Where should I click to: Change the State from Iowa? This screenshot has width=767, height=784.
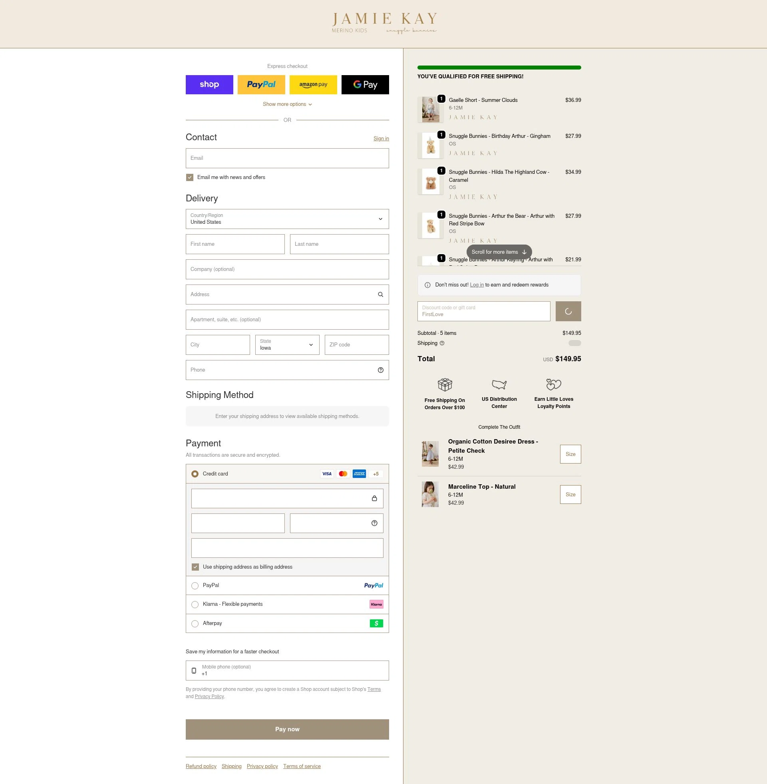pyautogui.click(x=287, y=345)
